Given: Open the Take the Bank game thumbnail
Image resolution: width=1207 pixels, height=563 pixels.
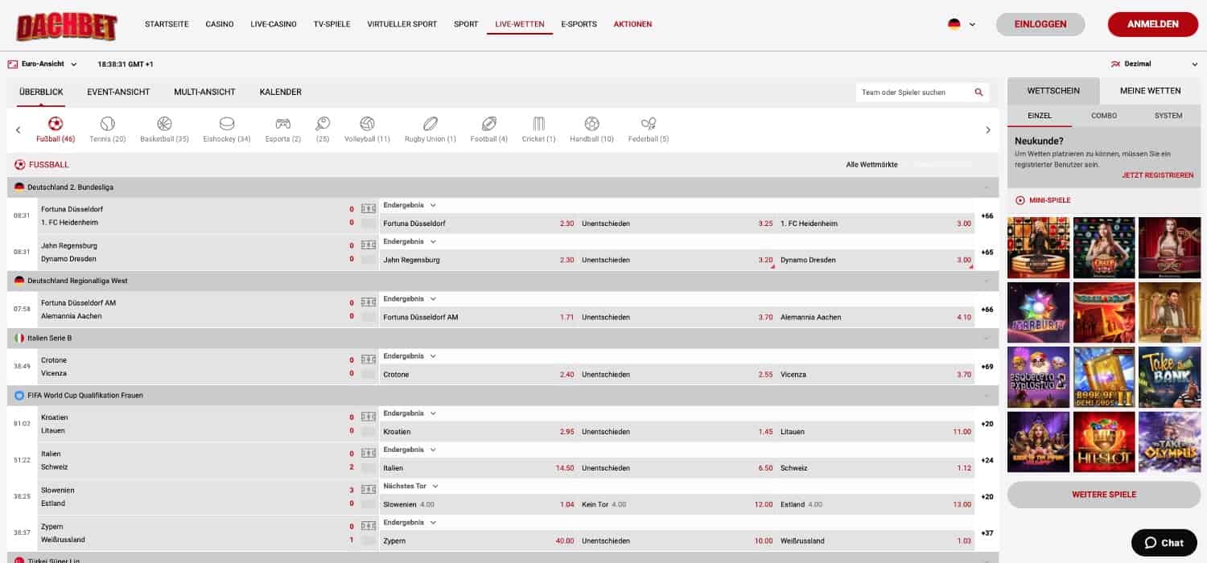Looking at the screenshot, I should click(1169, 377).
